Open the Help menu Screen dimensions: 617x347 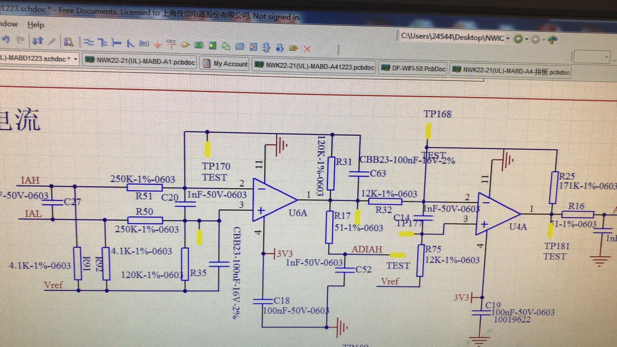click(36, 25)
